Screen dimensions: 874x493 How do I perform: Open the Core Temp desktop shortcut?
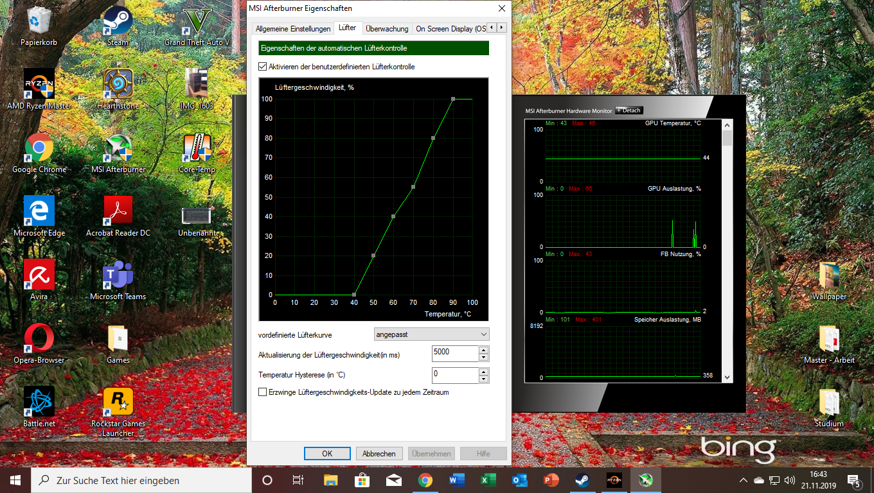point(197,153)
